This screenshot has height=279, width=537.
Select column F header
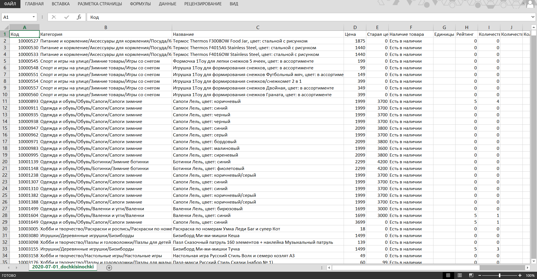[x=411, y=27]
